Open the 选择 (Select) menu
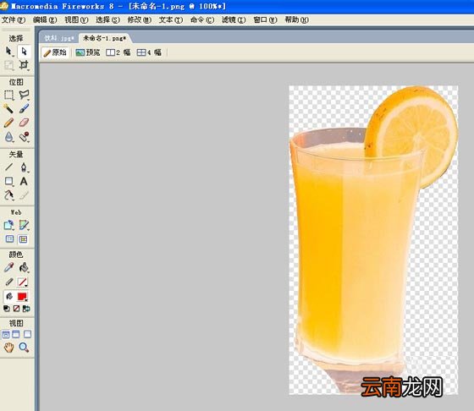The image size is (474, 411). 108,20
